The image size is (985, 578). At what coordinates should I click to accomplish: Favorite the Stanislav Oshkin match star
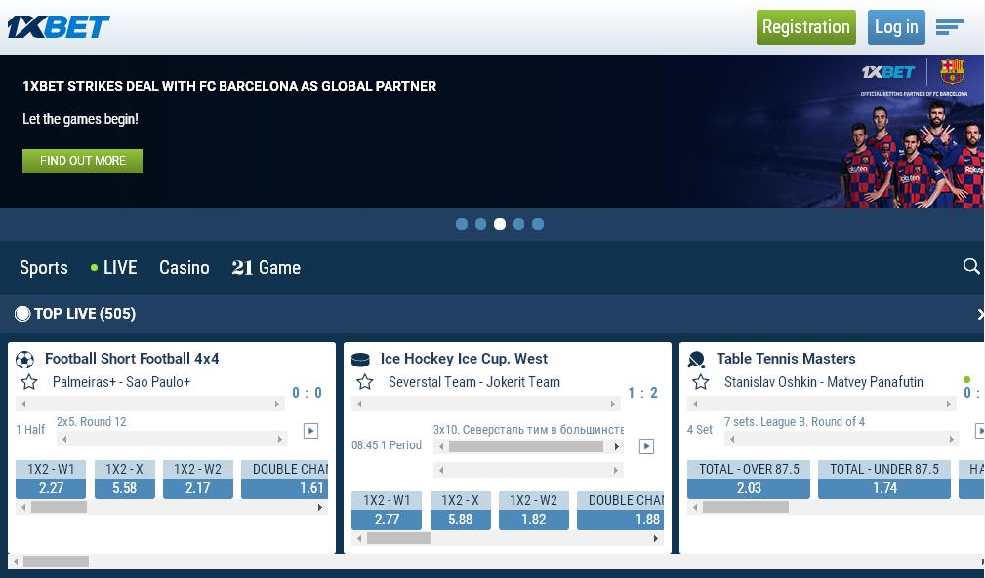(700, 382)
